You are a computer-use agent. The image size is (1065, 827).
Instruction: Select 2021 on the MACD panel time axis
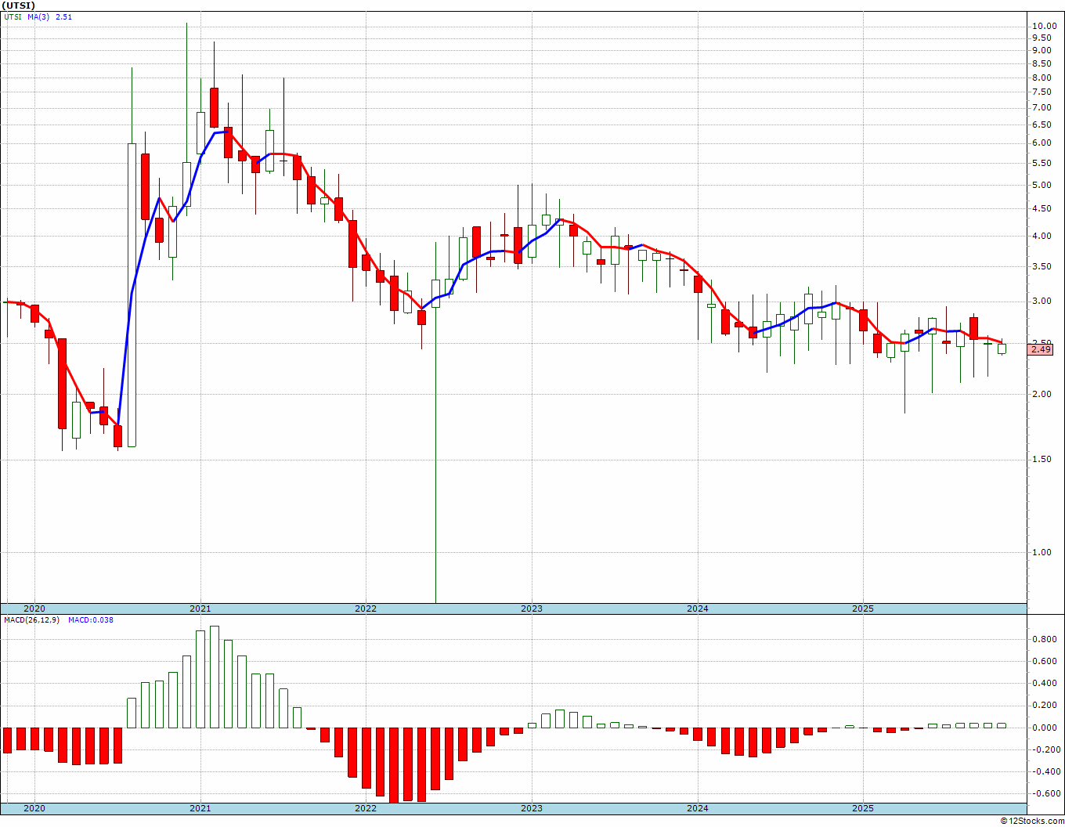tap(200, 808)
